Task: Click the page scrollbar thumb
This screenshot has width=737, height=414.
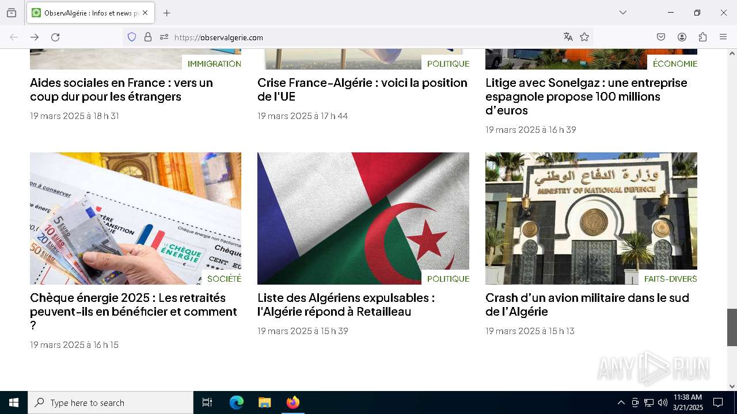Action: (x=732, y=327)
